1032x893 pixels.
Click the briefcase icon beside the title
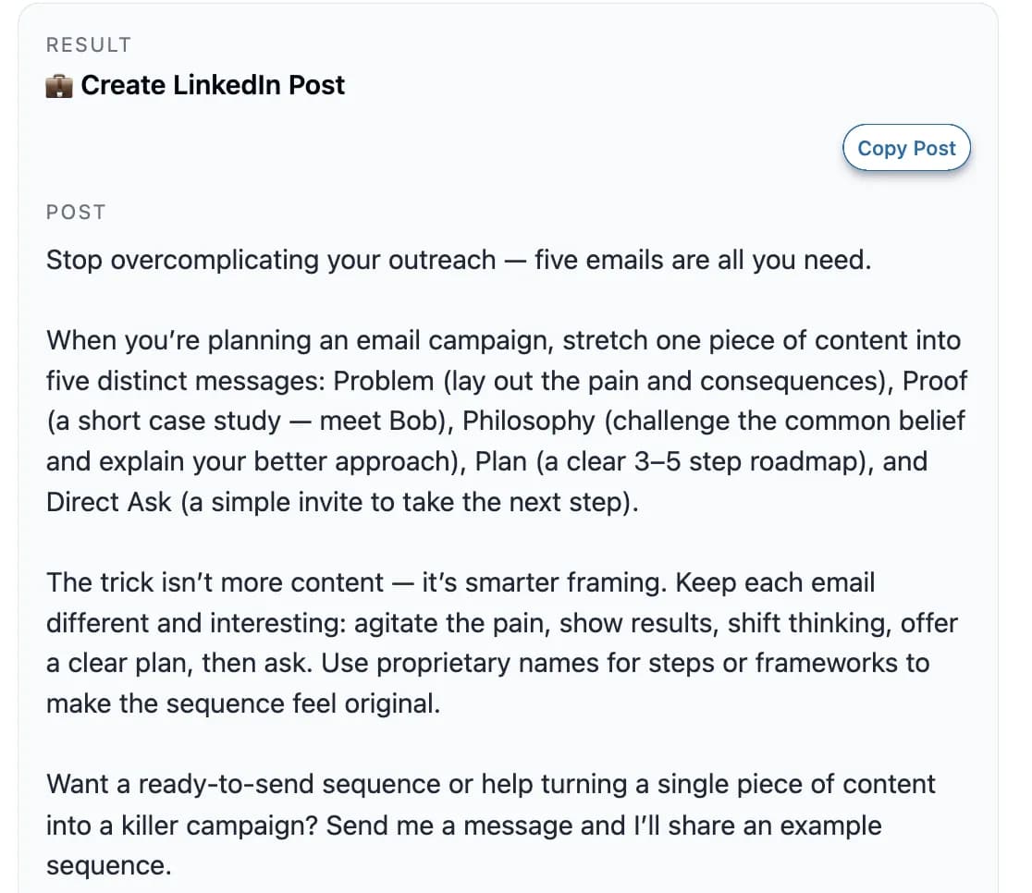tap(59, 85)
